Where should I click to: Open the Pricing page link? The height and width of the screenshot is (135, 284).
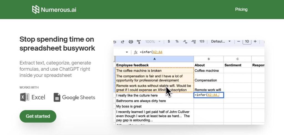241,9
